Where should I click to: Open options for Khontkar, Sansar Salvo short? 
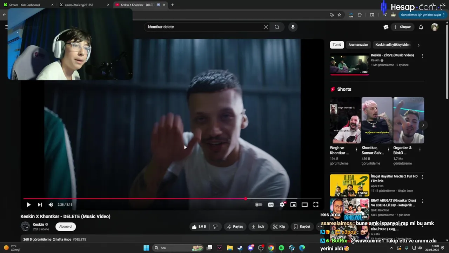coord(388,149)
